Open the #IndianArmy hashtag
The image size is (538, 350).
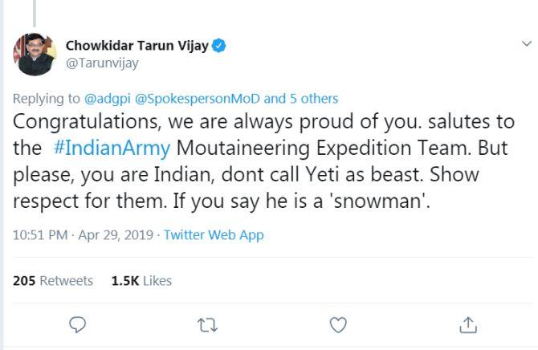tap(112, 149)
